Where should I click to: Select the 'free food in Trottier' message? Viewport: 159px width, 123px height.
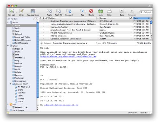click(95, 27)
